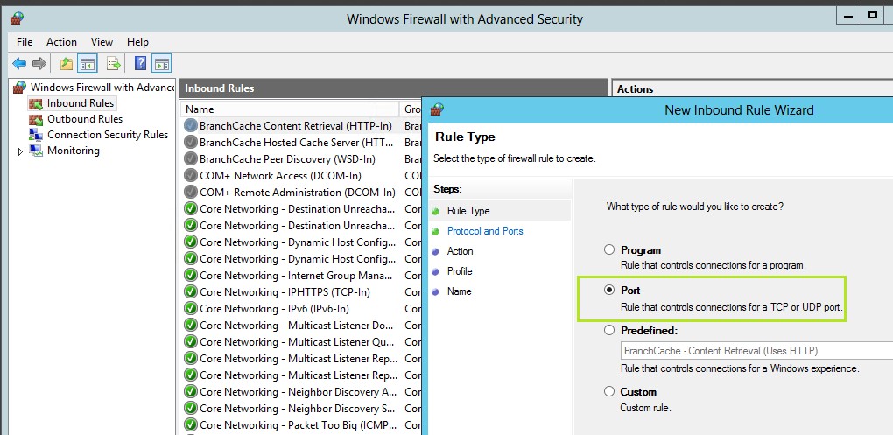This screenshot has height=435, width=893.
Task: Go to Protocol and Ports wizard step
Action: [485, 231]
